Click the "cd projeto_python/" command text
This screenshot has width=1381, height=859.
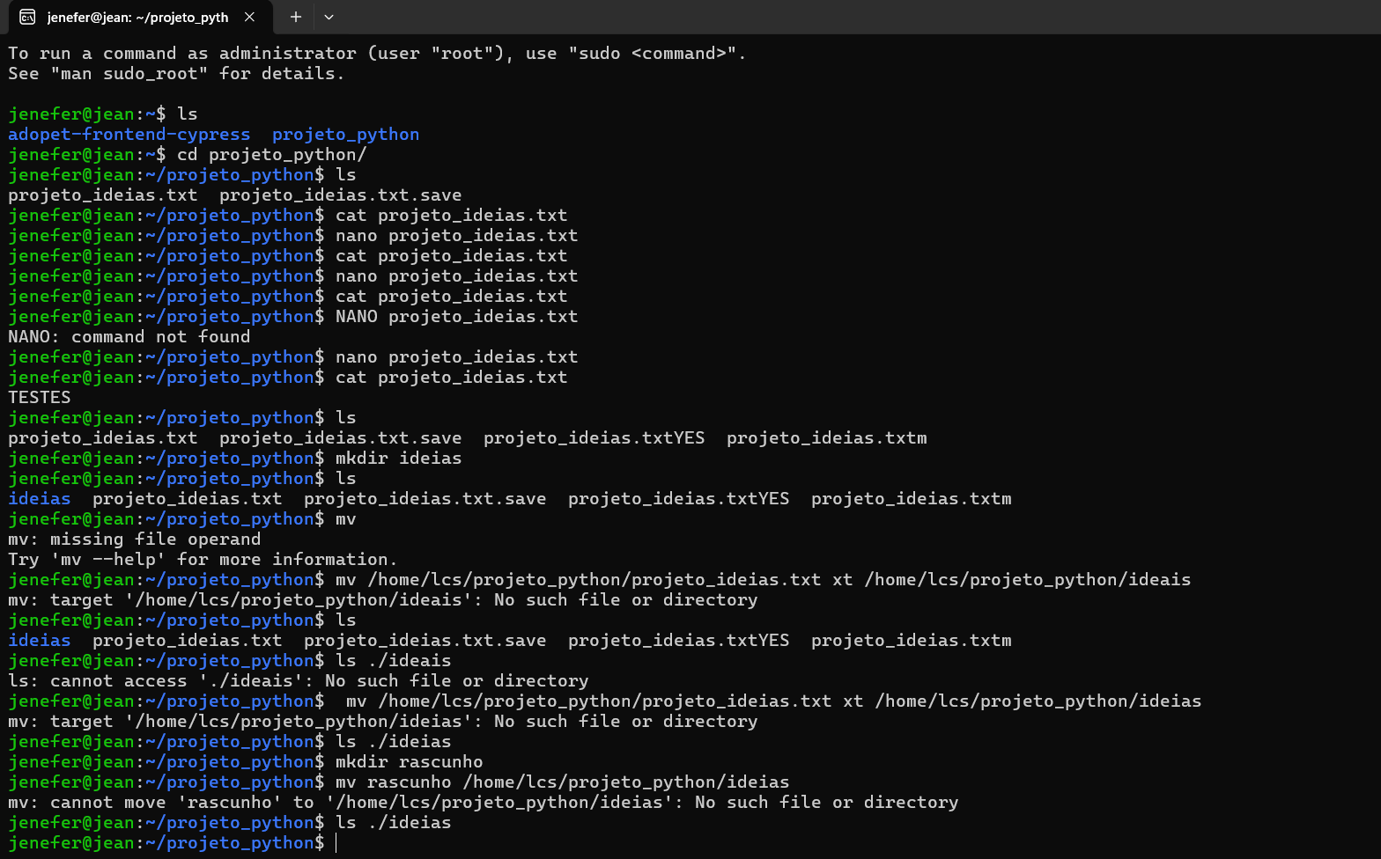(271, 155)
